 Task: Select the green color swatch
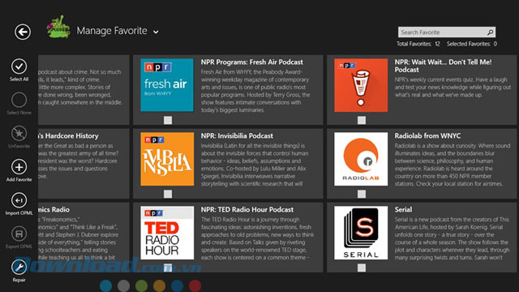[x=141, y=286]
